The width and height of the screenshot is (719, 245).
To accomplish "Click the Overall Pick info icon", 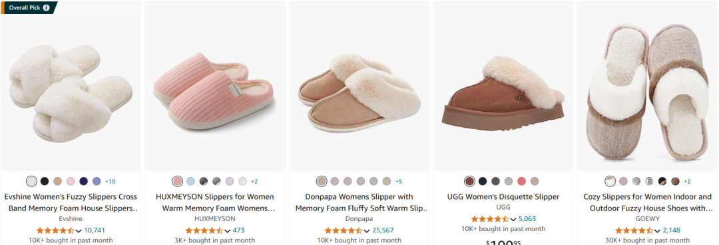I will (x=47, y=8).
